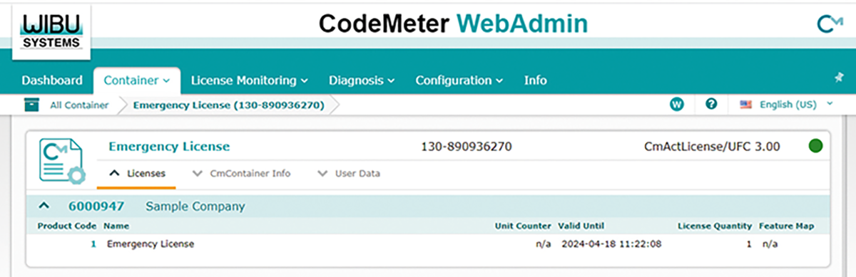Collapse the 6000947 firm code chevron
The height and width of the screenshot is (277, 856).
click(x=44, y=207)
